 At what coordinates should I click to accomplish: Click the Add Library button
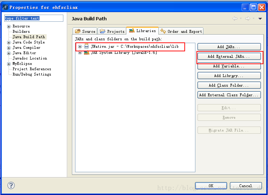coord(229,76)
